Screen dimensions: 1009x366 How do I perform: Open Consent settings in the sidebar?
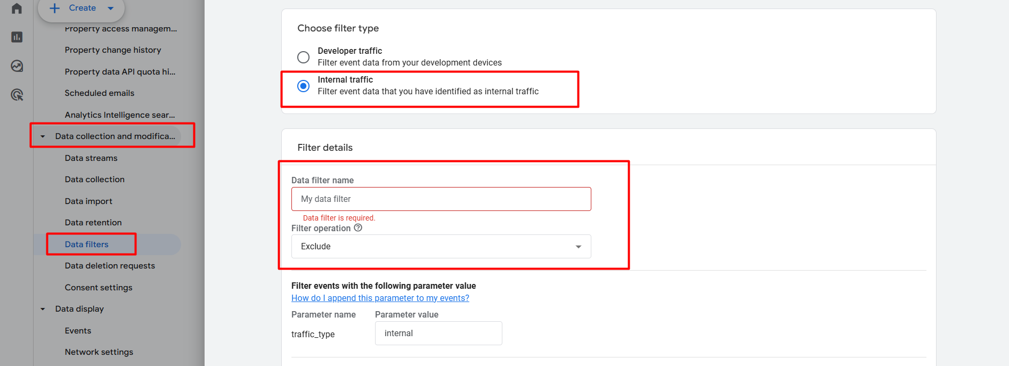[x=99, y=288]
